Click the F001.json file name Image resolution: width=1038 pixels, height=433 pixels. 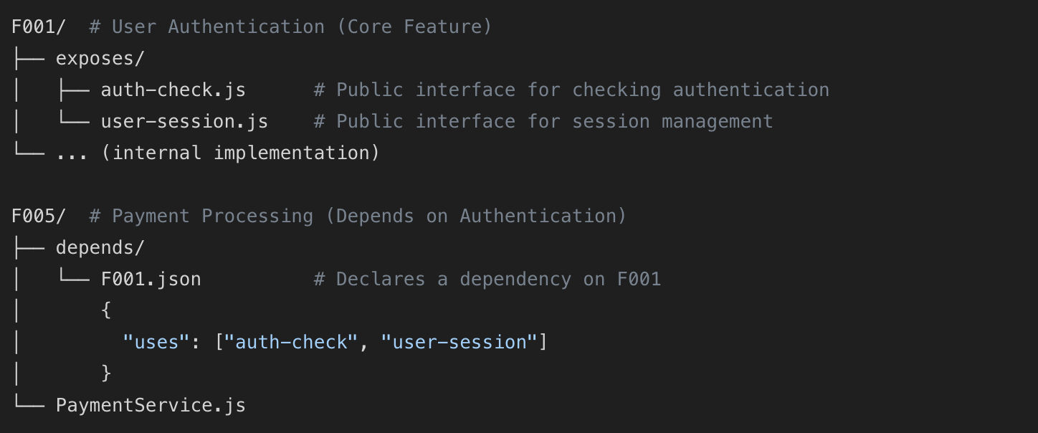tap(151, 279)
